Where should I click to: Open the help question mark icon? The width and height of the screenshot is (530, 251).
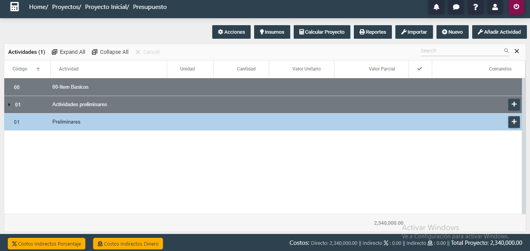475,7
